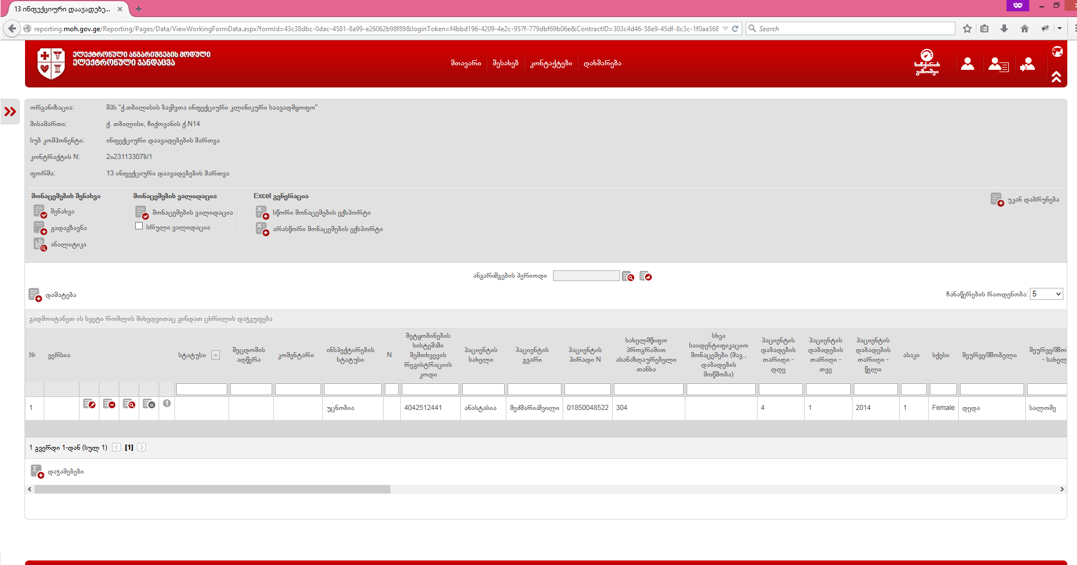Click the delete record icon in row 1
The image size is (1077, 565).
coord(109,404)
